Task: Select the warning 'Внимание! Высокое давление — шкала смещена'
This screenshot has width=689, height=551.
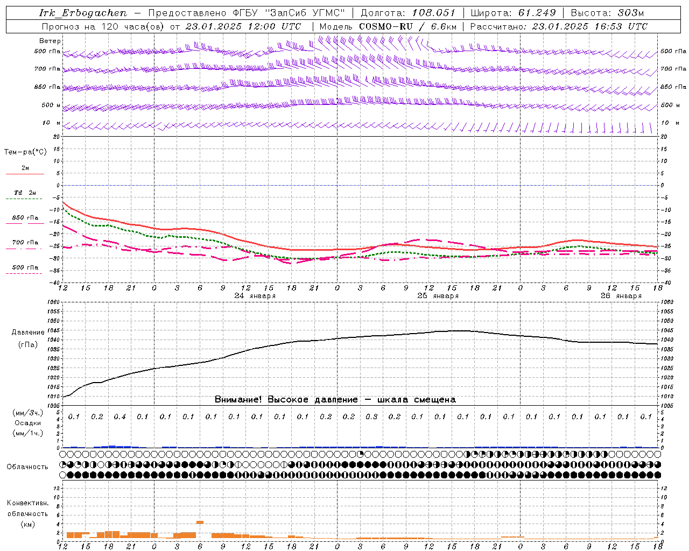Action: click(x=335, y=400)
